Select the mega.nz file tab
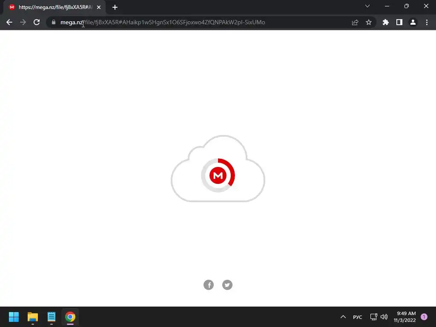 click(54, 7)
